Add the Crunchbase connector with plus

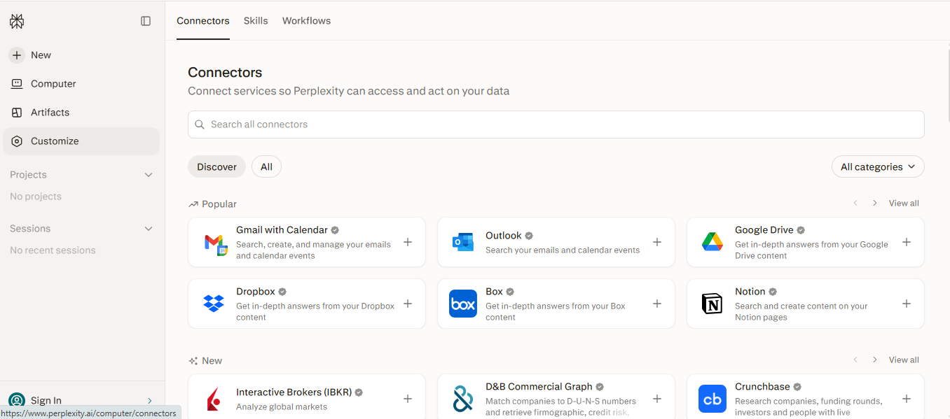click(x=907, y=399)
